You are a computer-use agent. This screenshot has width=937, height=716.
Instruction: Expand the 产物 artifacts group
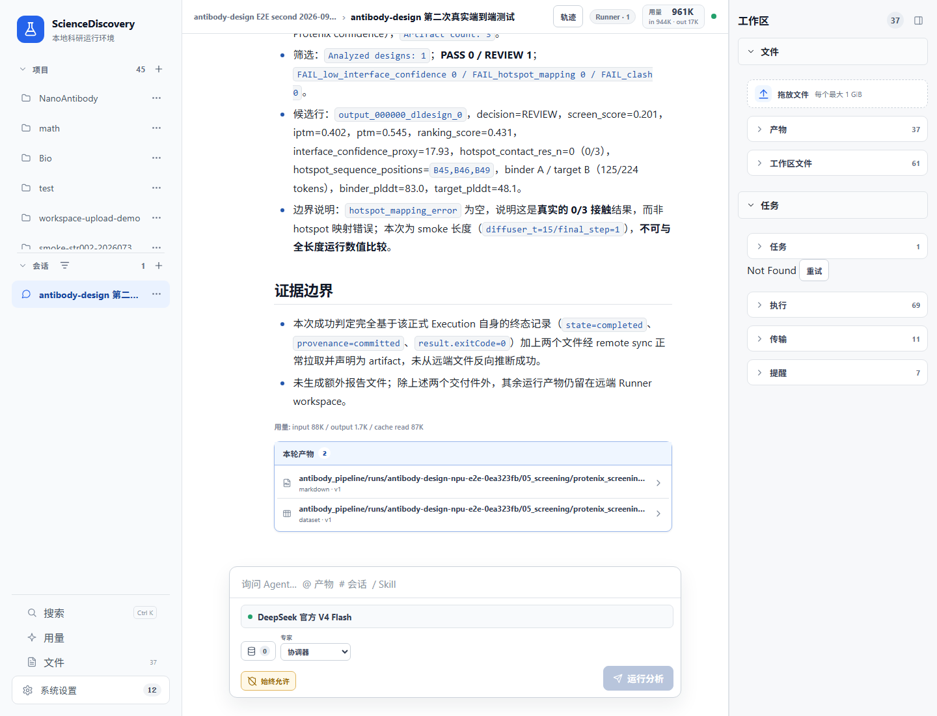point(837,129)
